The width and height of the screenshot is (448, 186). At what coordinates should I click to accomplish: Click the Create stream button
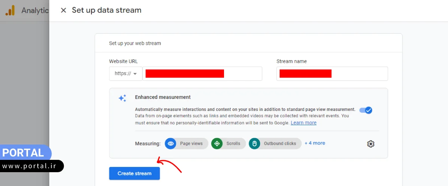[134, 173]
